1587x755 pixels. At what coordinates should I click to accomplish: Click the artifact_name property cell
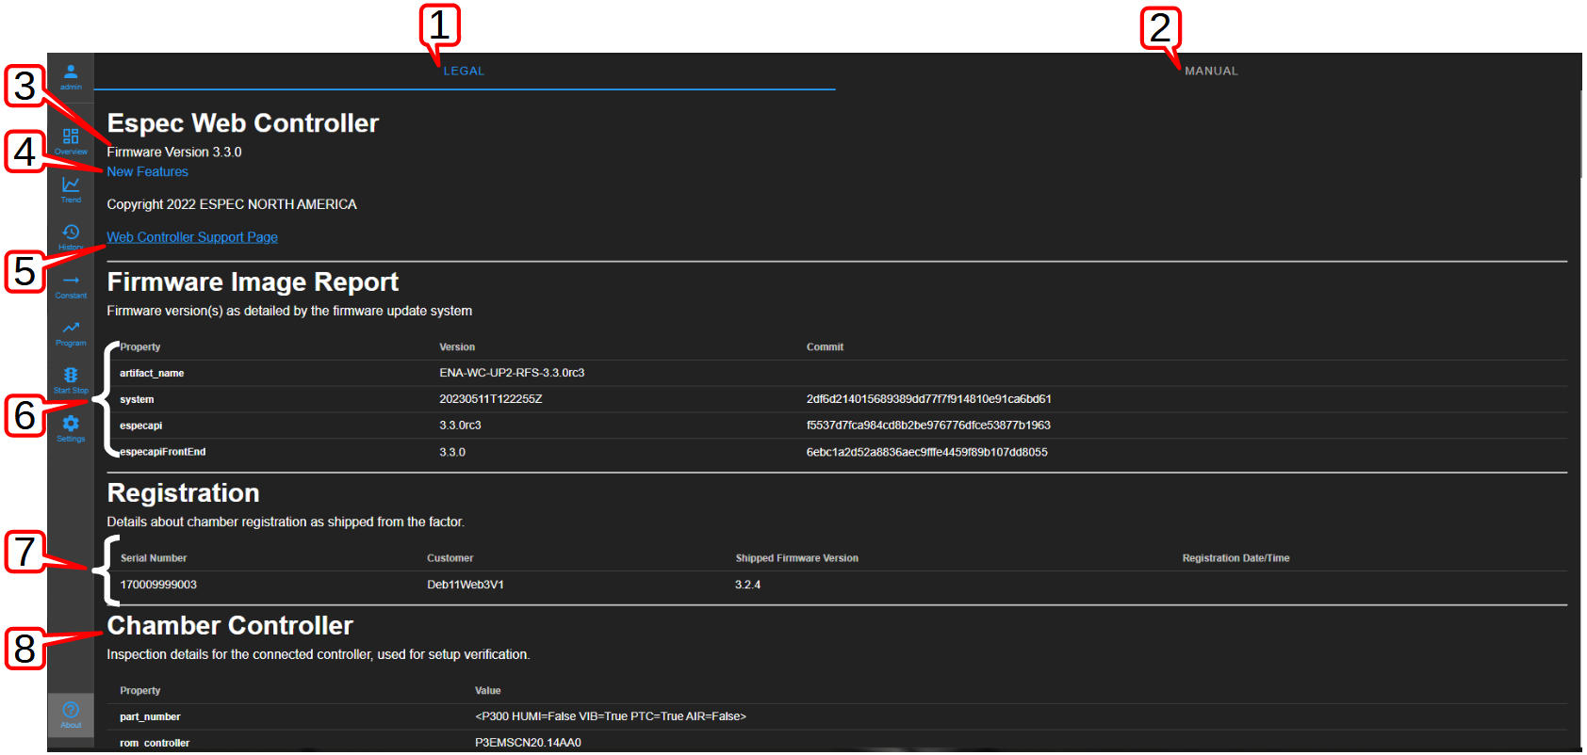pos(152,373)
